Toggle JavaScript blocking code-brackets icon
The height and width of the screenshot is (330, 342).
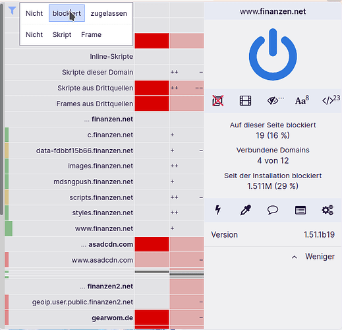331,100
